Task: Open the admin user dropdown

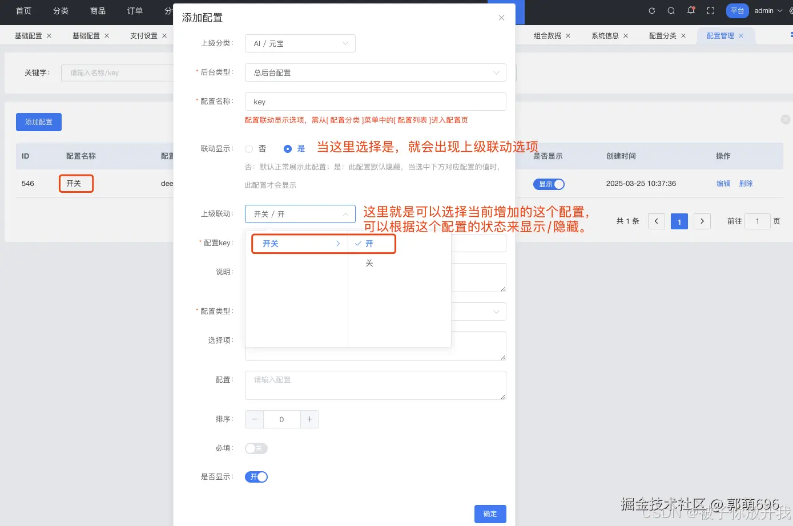Action: click(x=768, y=11)
